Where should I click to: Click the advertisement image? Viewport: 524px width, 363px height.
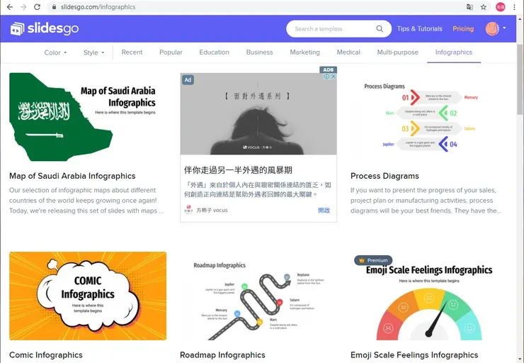[x=258, y=113]
